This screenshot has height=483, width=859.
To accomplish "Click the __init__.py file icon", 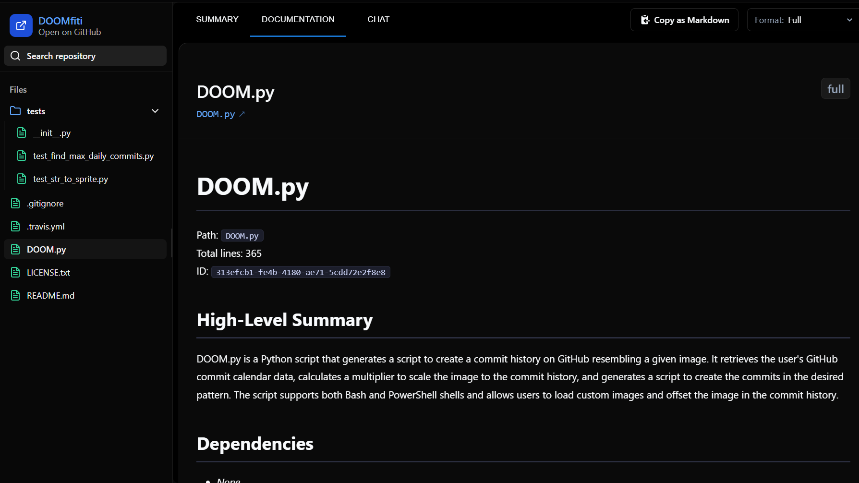I will (22, 133).
